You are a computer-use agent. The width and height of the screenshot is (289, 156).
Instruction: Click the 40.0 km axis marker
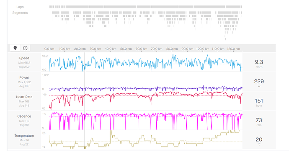[x=111, y=49]
